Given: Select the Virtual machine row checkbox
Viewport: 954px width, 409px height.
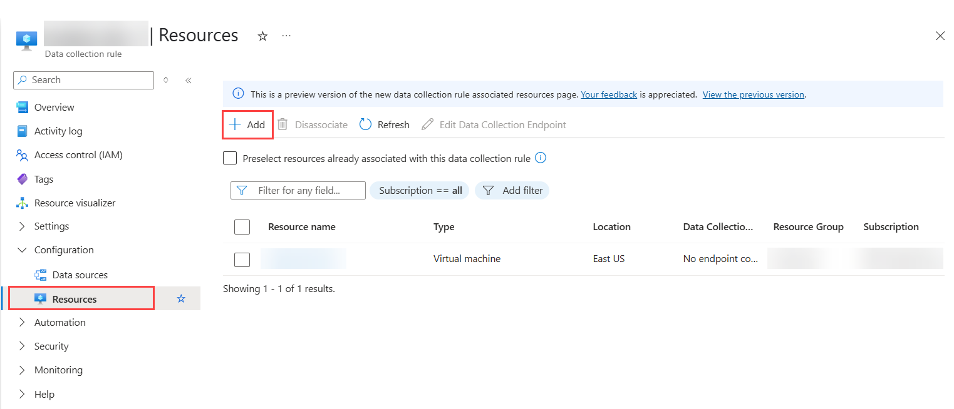Looking at the screenshot, I should coord(242,259).
